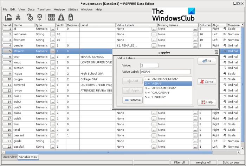Open Missing Values editor for firstnam row
246x166 pixels.
click(x=195, y=40)
